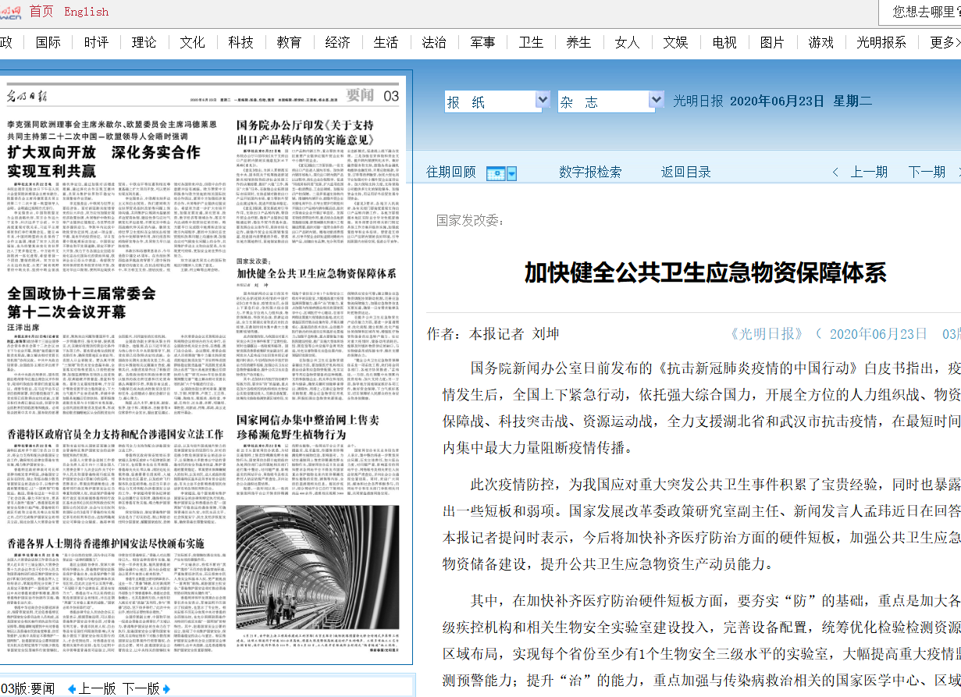The height and width of the screenshot is (697, 961).
Task: Open the 理论 channel
Action: point(144,42)
